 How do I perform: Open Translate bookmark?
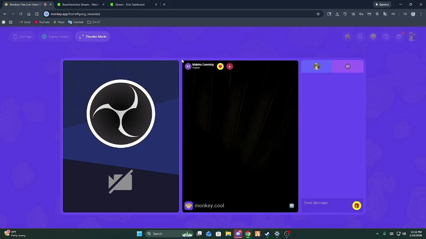[76, 22]
